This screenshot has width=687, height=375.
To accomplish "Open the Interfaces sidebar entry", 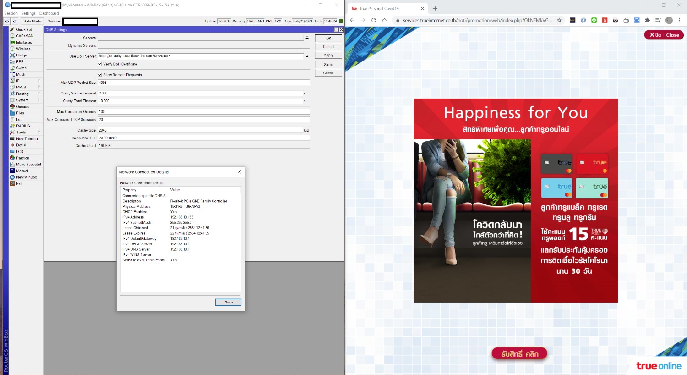I will click(24, 42).
